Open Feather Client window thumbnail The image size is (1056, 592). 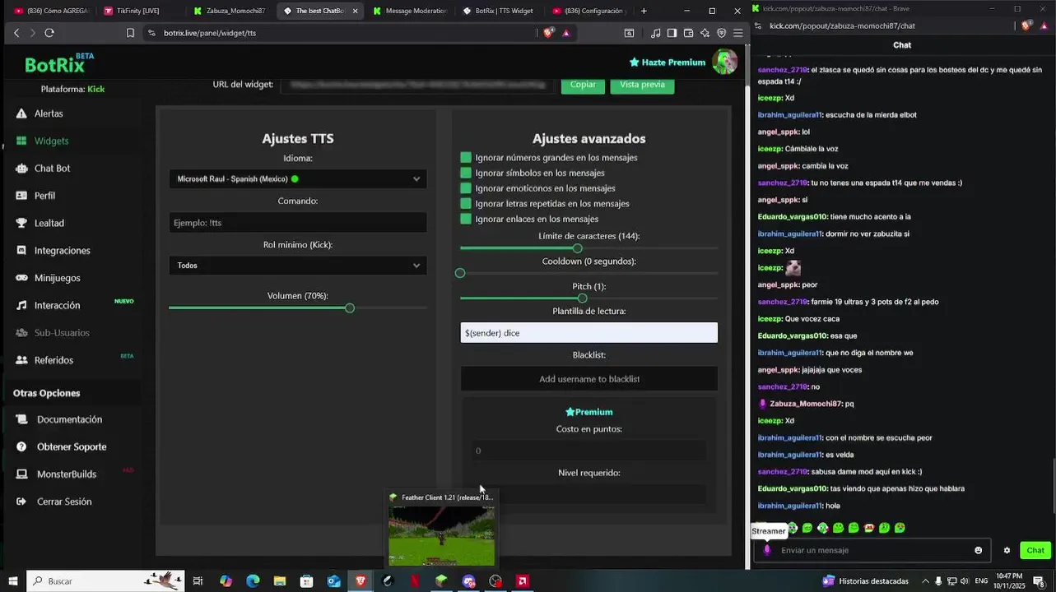coord(442,530)
